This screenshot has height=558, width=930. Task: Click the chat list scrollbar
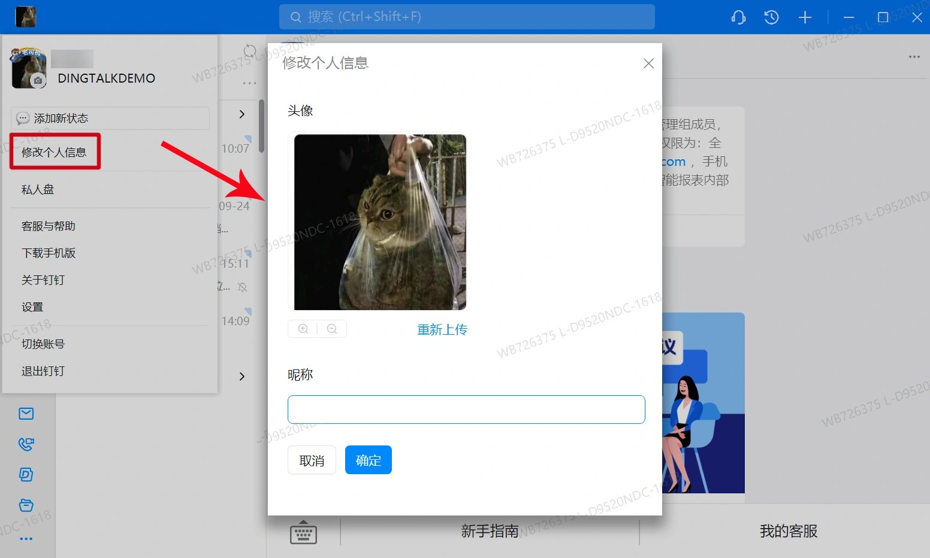[x=261, y=126]
